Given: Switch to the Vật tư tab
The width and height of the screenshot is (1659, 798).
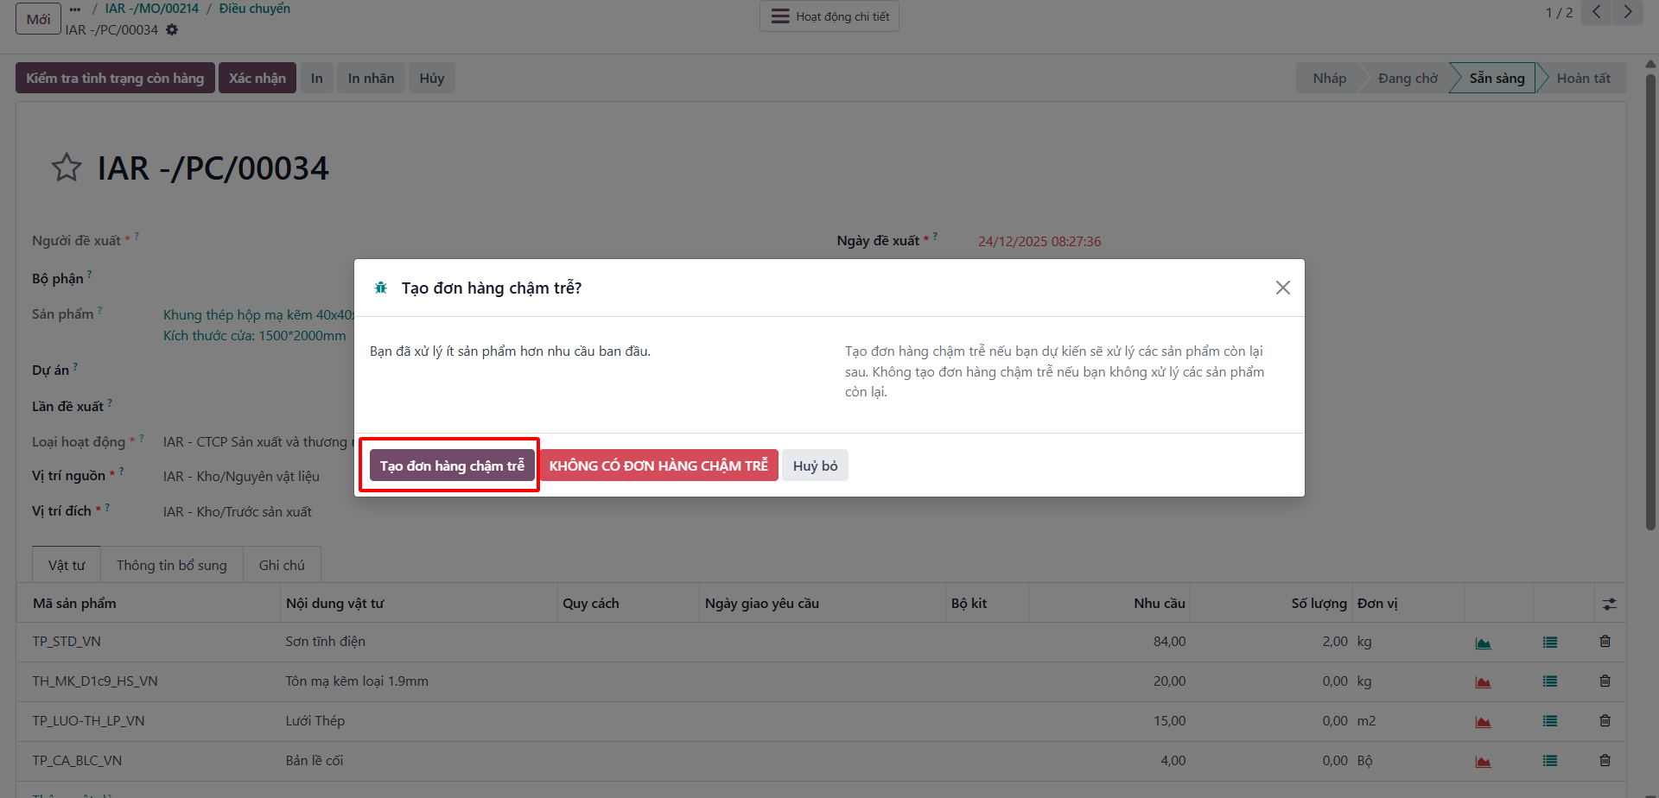Looking at the screenshot, I should [x=67, y=565].
